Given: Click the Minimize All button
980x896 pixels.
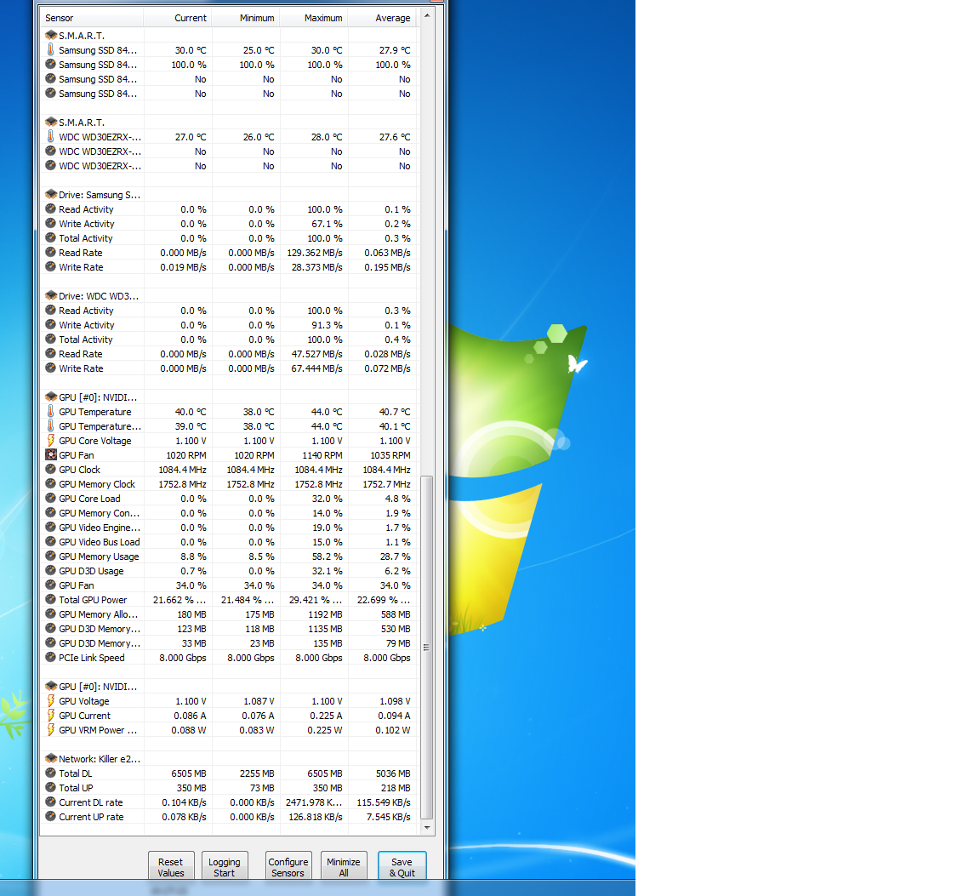Looking at the screenshot, I should click(343, 866).
